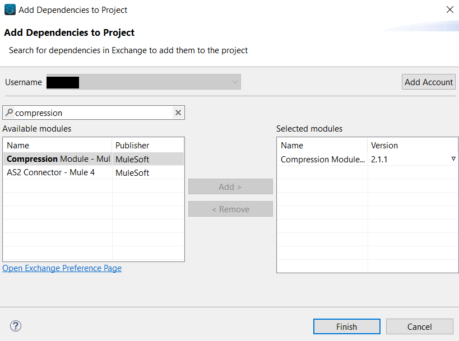Select Compression Module in available modules
459x341 pixels.
coord(58,159)
